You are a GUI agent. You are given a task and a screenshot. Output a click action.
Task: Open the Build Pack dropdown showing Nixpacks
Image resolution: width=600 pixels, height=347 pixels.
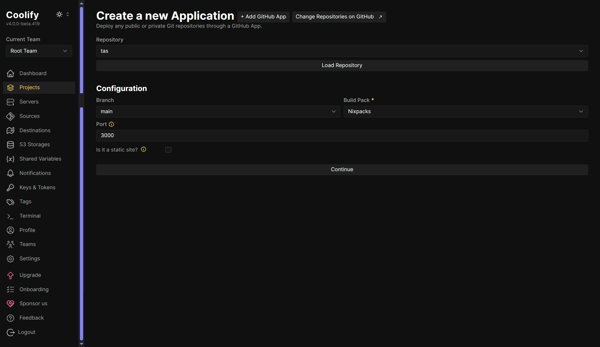click(466, 111)
